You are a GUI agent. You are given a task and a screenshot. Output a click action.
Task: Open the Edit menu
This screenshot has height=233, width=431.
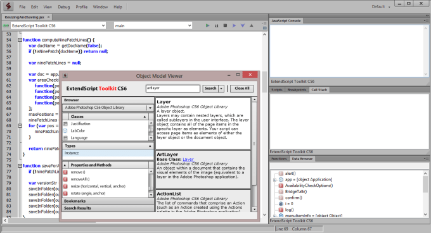[x=34, y=7]
